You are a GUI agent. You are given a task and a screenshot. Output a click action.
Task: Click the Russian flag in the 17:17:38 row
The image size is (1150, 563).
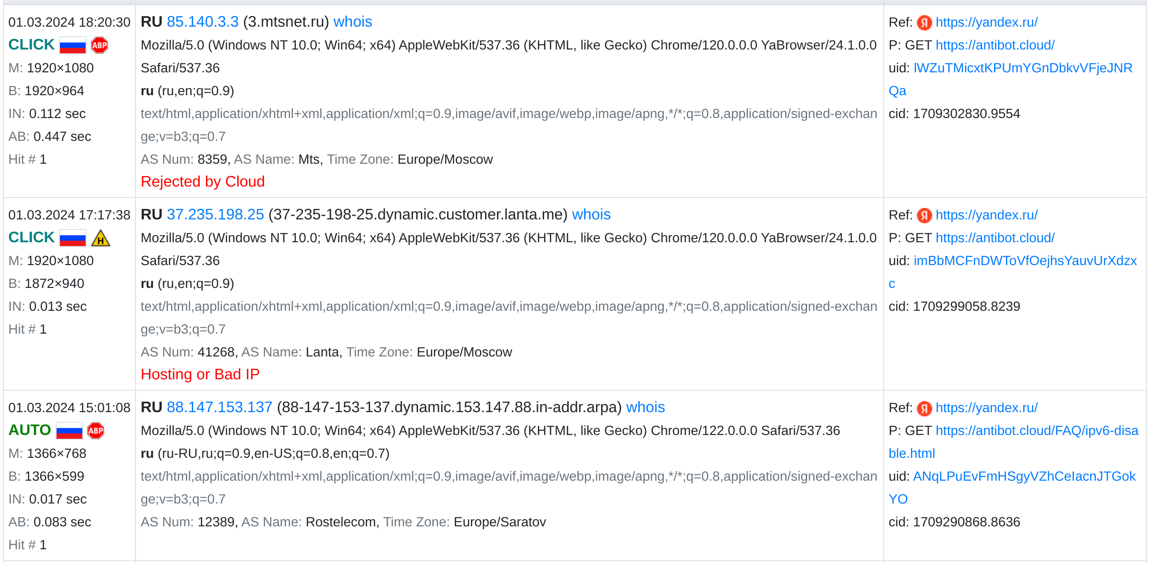(73, 238)
